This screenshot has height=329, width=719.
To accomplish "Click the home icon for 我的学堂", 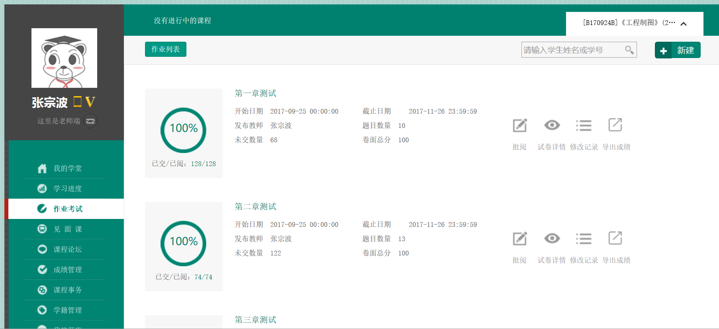I will coord(42,168).
